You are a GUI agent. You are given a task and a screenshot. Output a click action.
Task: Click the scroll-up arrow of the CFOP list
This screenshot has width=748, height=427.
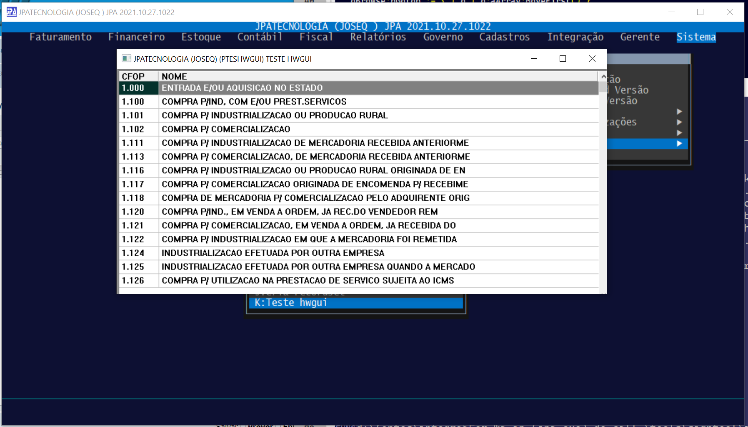[x=603, y=77]
